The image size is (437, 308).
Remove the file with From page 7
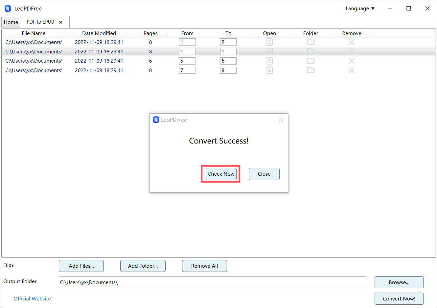click(352, 70)
